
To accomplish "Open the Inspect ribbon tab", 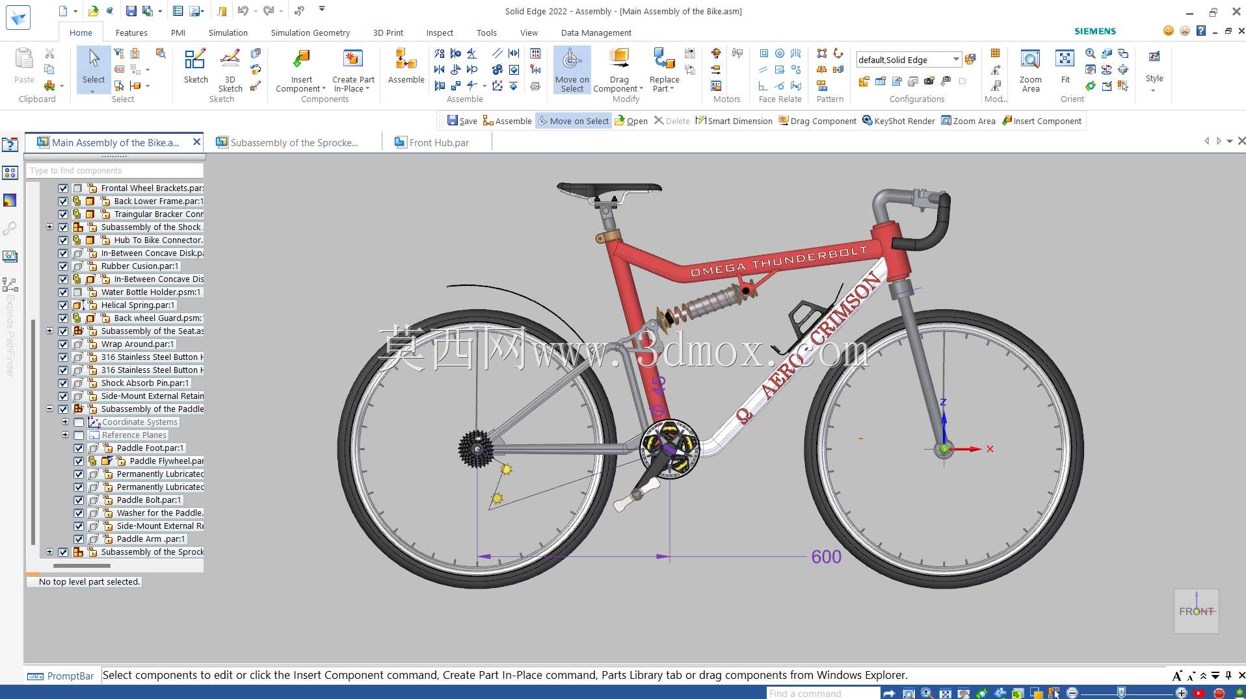I will click(440, 32).
